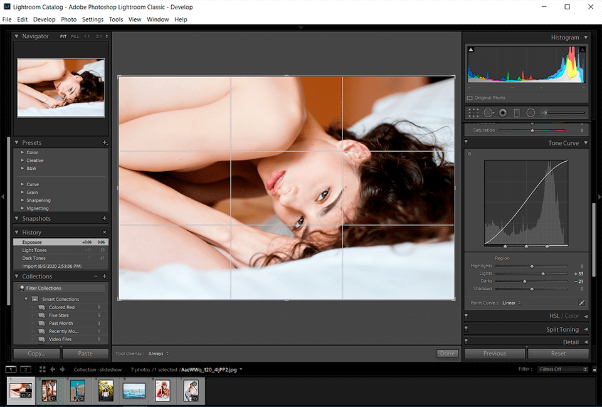602x407 pixels.
Task: Select the Red Eye Correction tool
Action: click(x=502, y=113)
